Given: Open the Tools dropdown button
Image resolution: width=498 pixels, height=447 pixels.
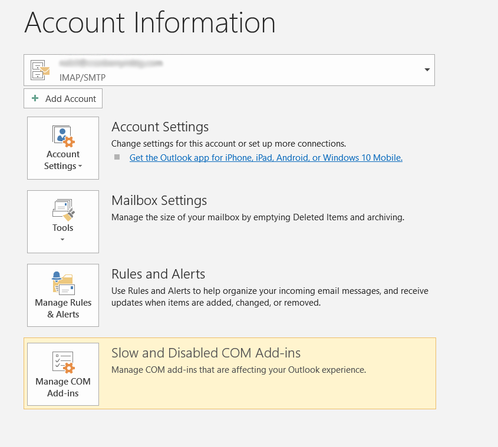Looking at the screenshot, I should click(x=63, y=221).
